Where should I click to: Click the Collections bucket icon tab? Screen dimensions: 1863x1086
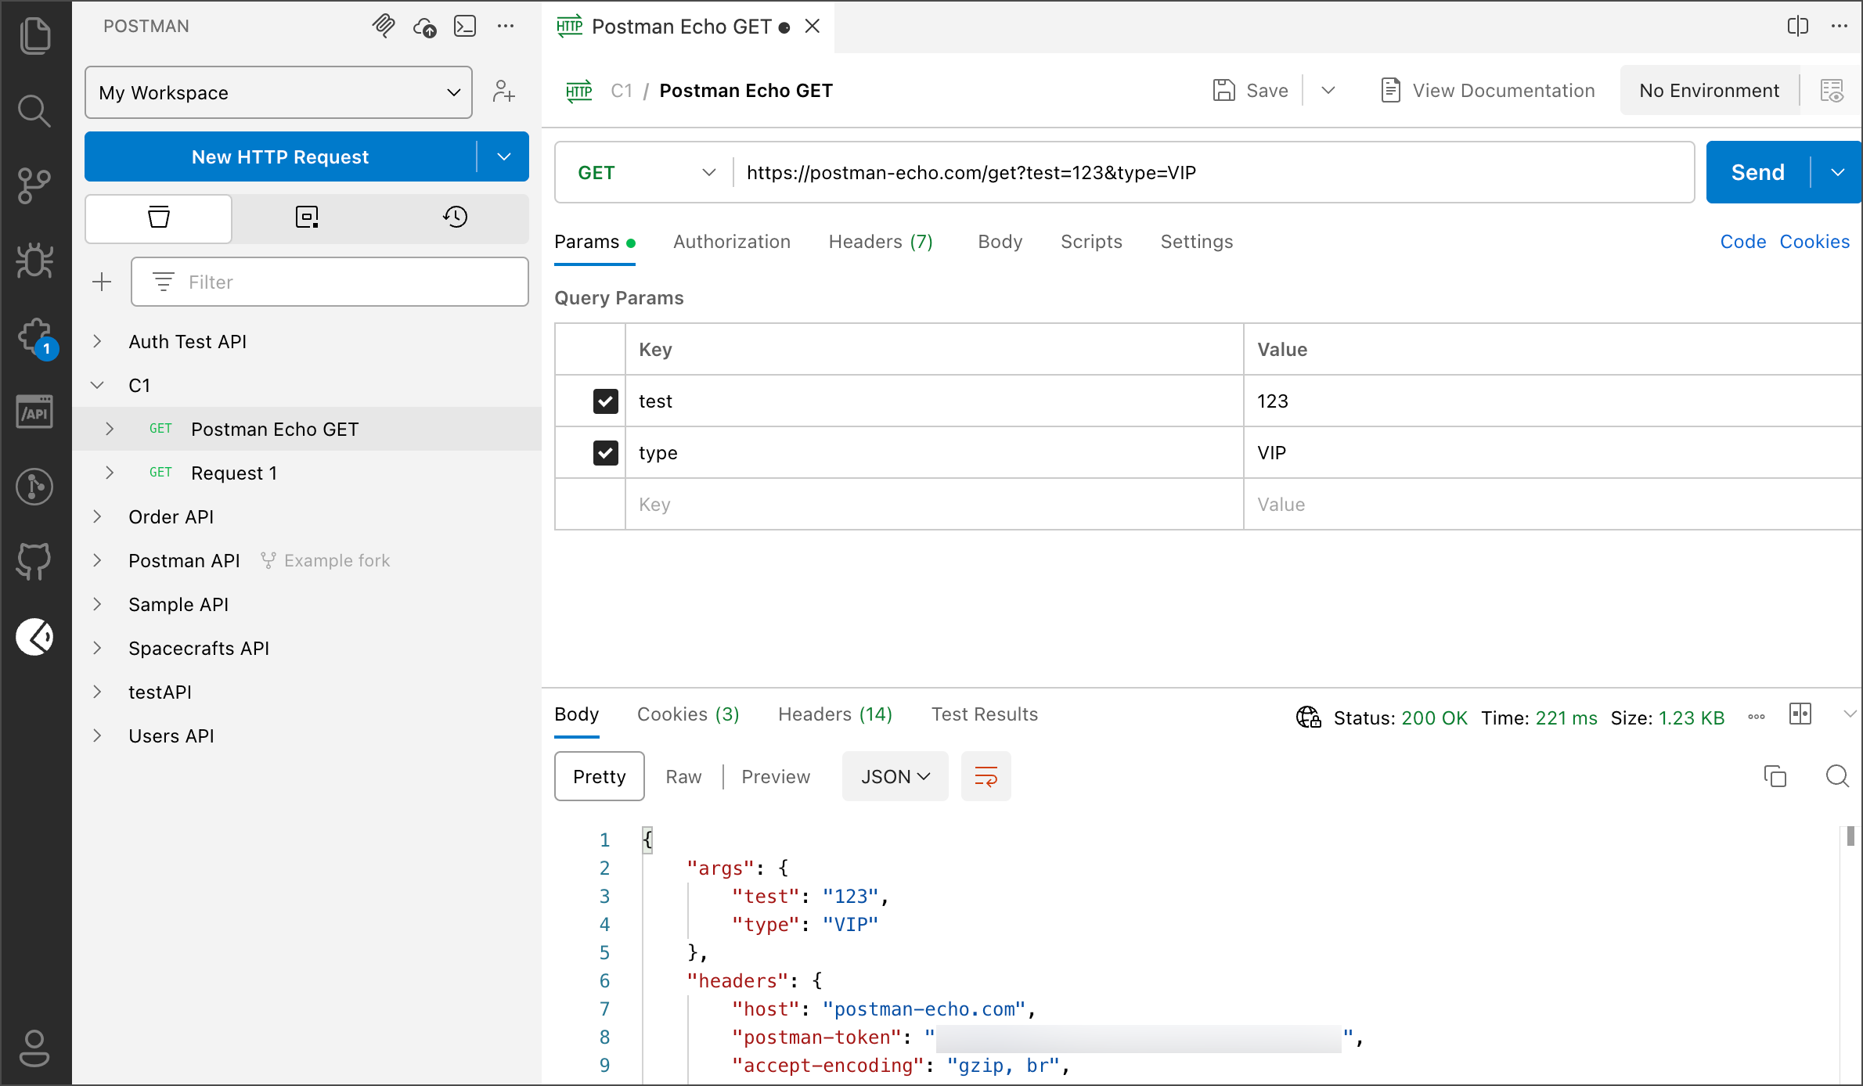point(159,217)
